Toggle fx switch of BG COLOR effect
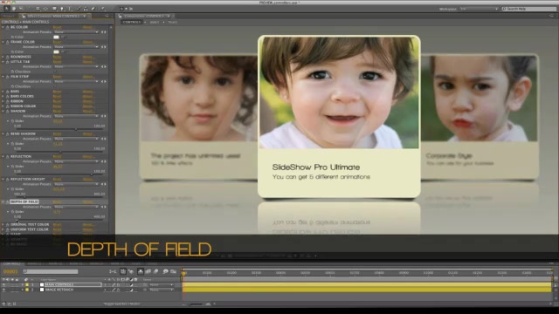 point(7,27)
